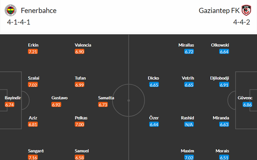The width and height of the screenshot is (257, 160).
Task: Click Djilobodji's 6.91 rating badge
Action: point(224,85)
